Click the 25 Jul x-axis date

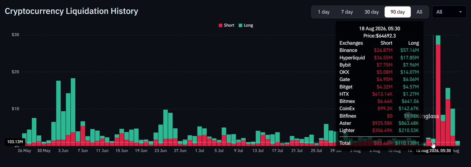317,151
